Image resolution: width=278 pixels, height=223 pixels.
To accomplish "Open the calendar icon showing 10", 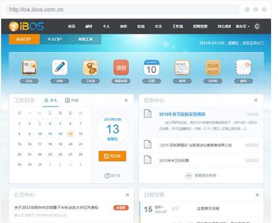I will [152, 67].
